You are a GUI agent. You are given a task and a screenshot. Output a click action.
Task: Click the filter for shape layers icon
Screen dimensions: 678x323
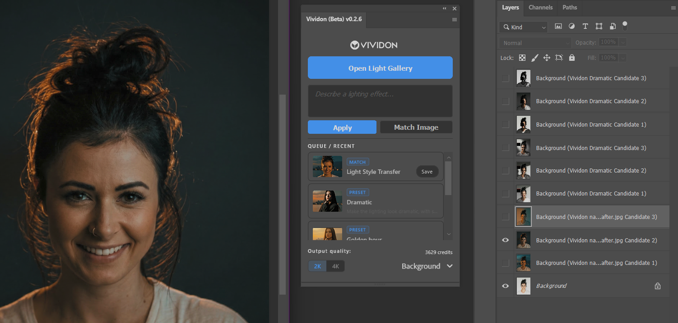click(599, 26)
